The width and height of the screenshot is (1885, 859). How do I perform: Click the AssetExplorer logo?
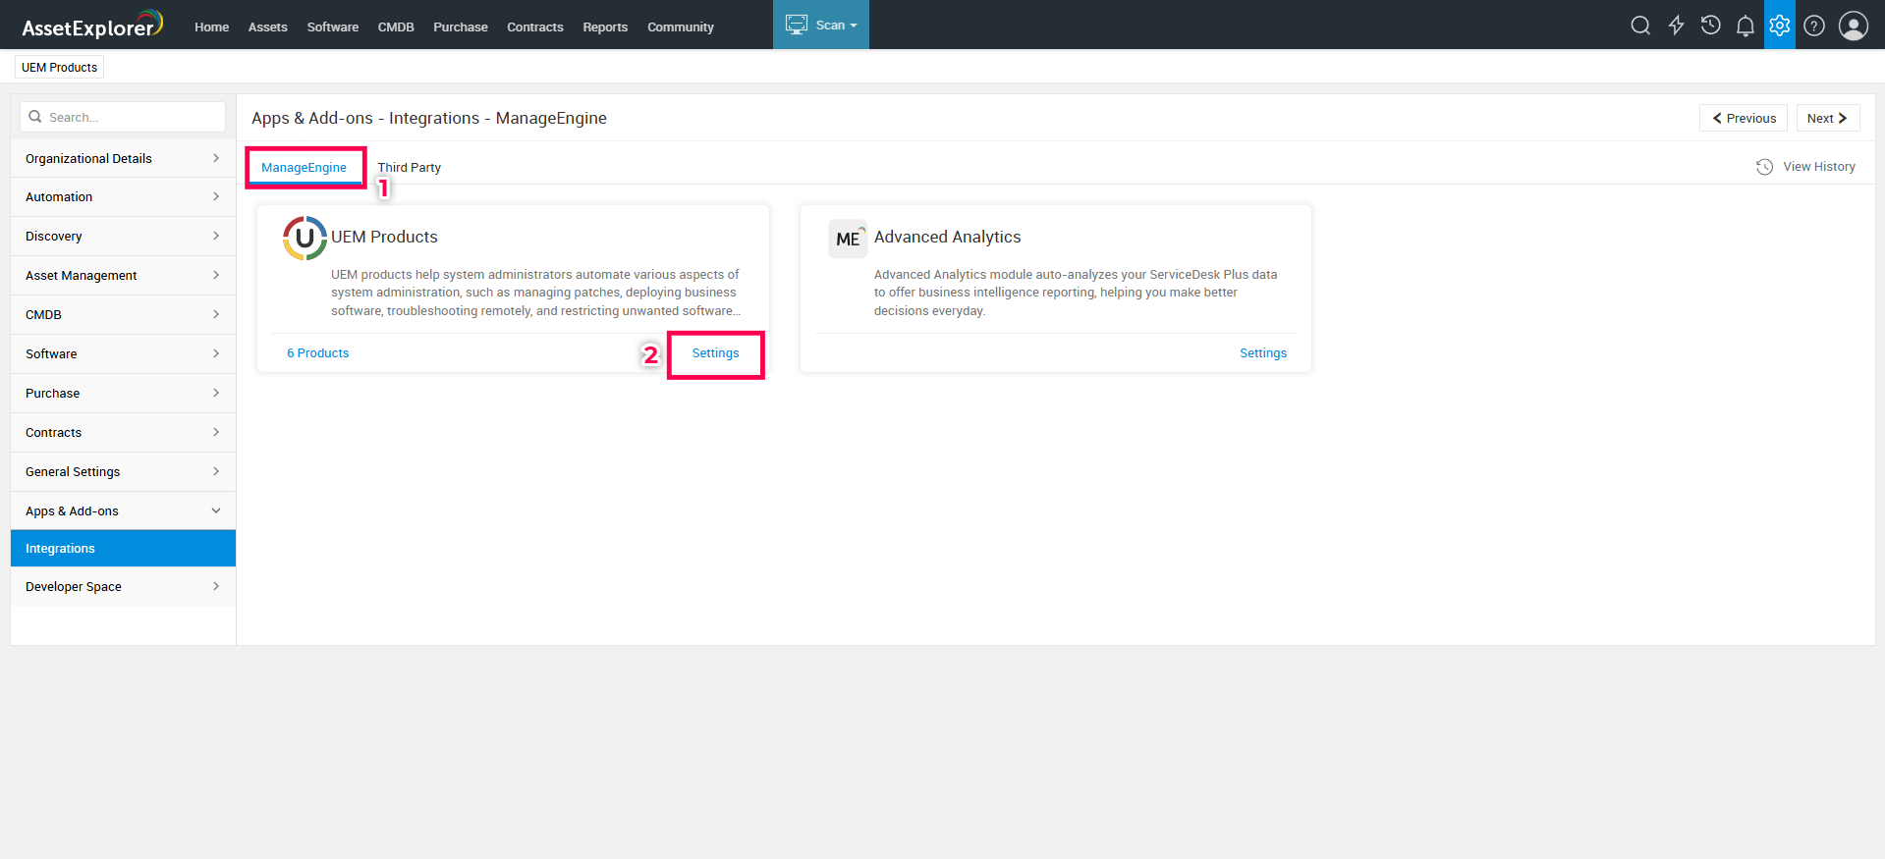(92, 25)
